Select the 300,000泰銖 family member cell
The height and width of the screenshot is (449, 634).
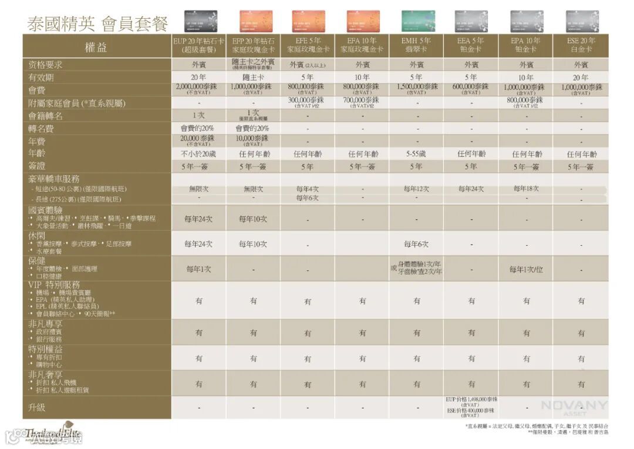coord(308,102)
